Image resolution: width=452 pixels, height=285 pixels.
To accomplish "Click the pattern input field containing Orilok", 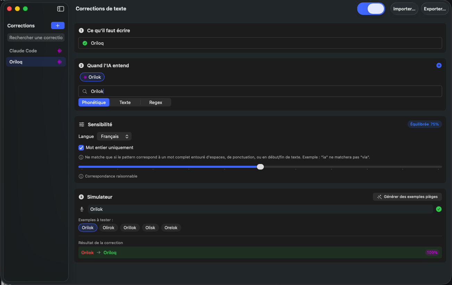I will [x=260, y=91].
